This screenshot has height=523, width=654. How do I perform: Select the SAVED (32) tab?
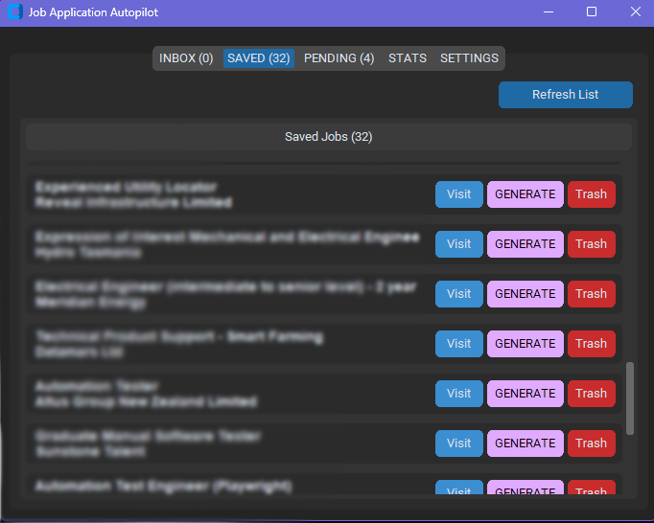point(259,58)
